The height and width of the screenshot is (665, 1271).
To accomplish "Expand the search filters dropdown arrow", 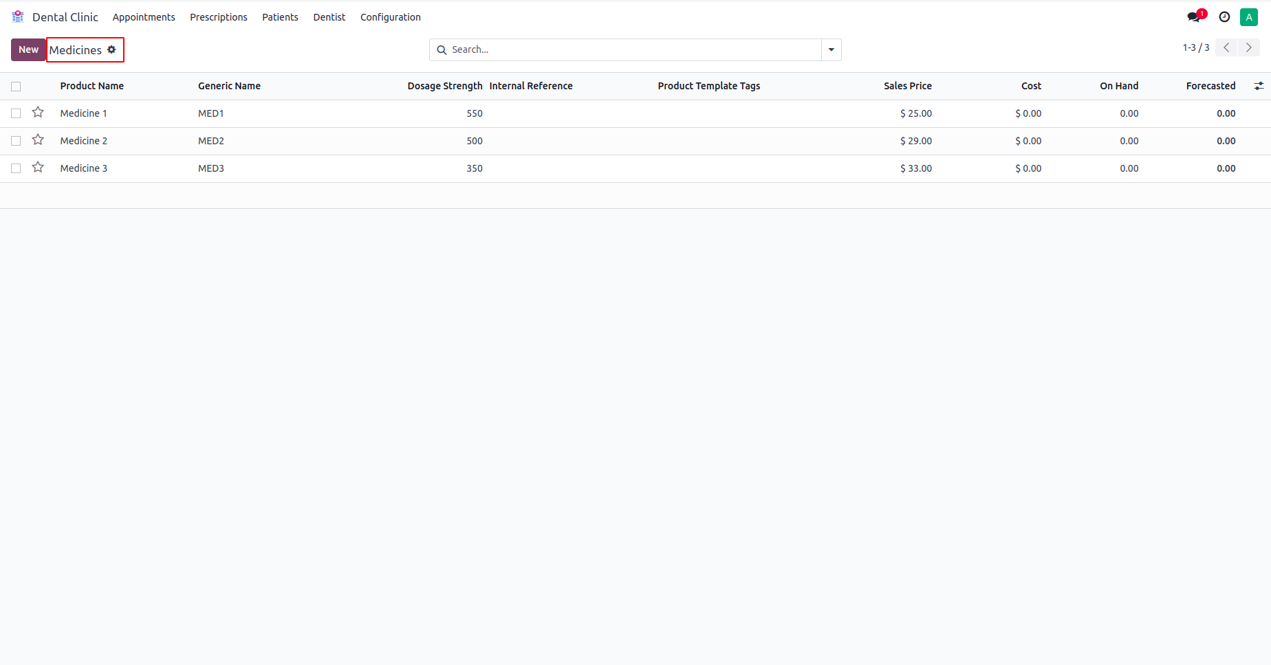I will (x=831, y=49).
